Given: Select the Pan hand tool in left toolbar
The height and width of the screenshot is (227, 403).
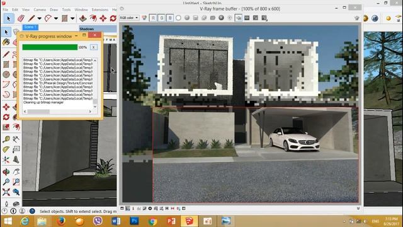Looking at the screenshot, I should (x=16, y=172).
